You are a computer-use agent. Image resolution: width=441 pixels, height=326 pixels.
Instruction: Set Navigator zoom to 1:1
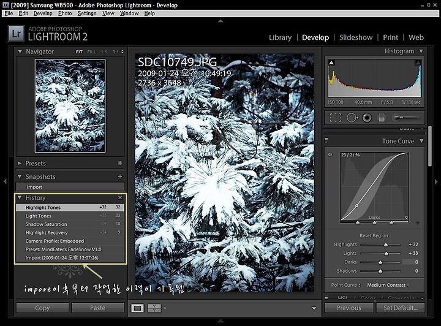tap(104, 51)
